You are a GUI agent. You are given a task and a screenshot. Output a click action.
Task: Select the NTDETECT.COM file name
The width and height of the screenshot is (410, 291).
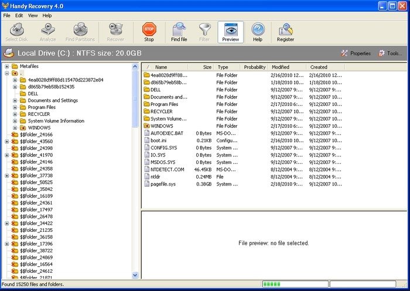click(168, 169)
